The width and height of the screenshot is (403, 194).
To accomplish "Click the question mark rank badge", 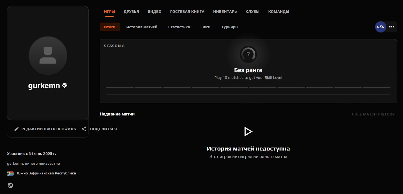I will (248, 54).
